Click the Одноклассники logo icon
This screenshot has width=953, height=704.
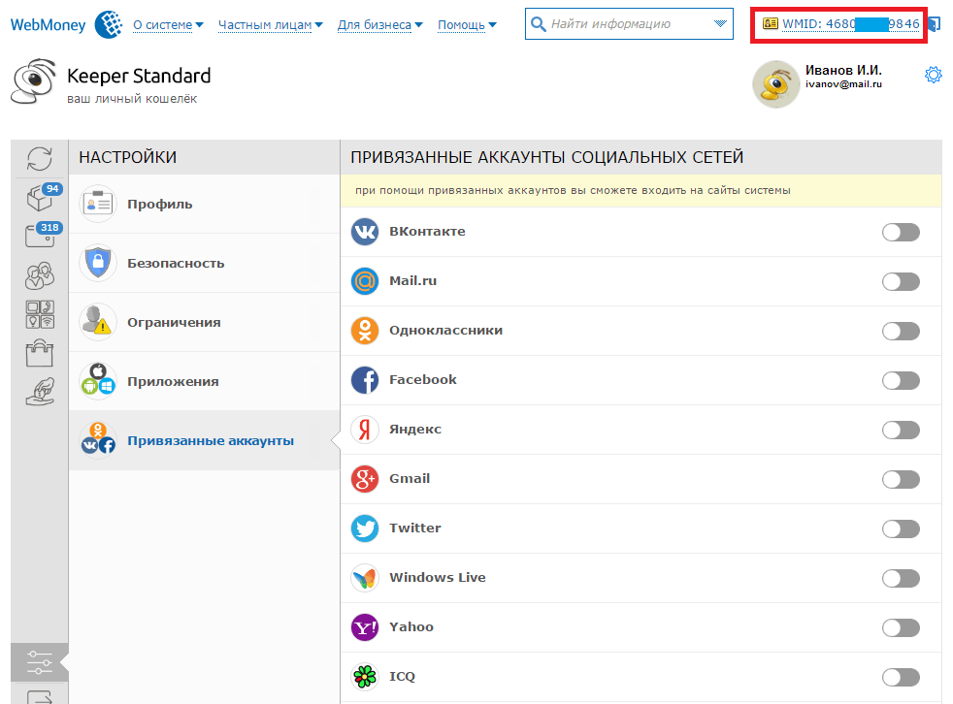[365, 331]
